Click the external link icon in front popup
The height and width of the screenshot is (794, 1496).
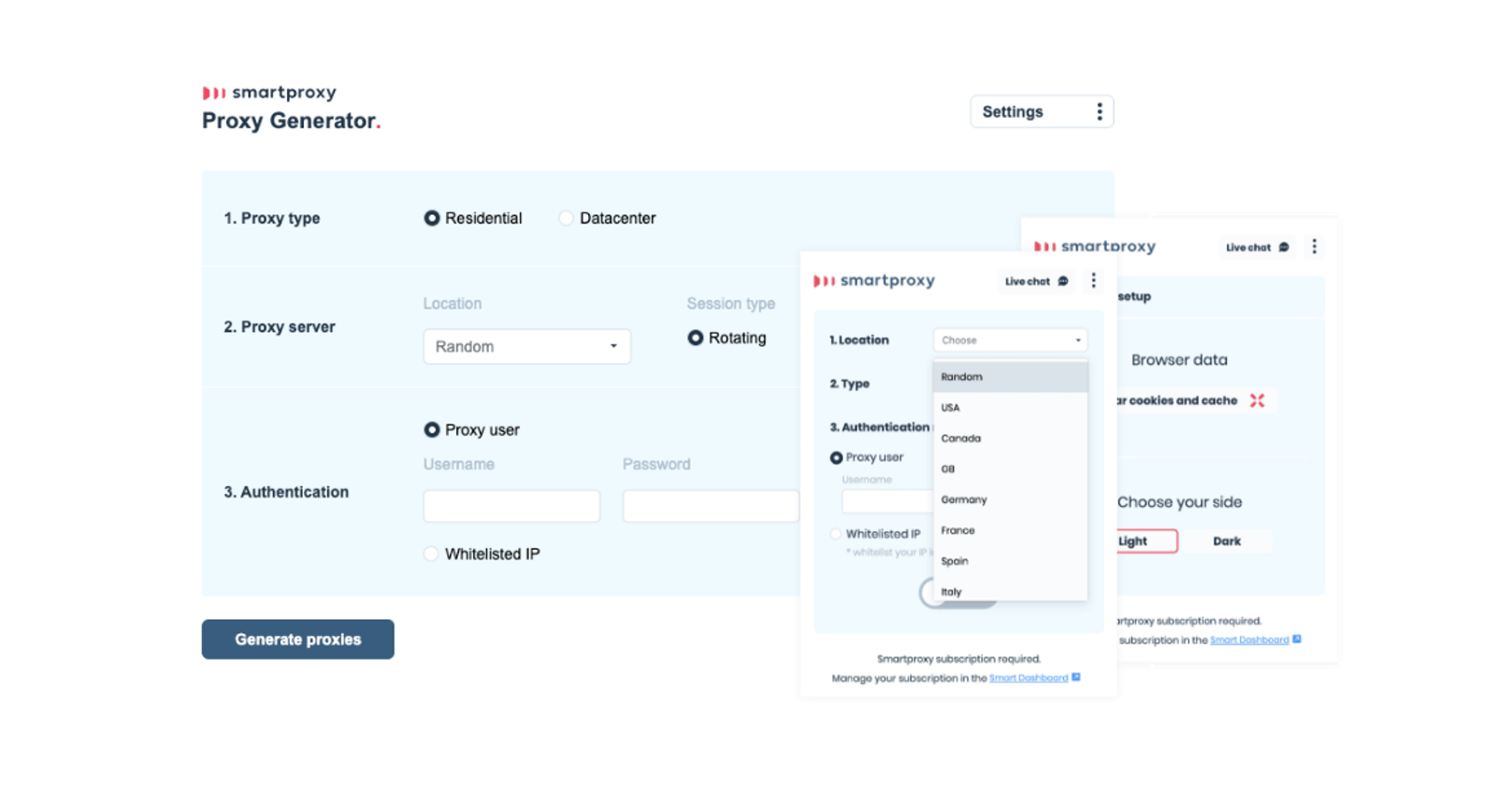pyautogui.click(x=1076, y=677)
